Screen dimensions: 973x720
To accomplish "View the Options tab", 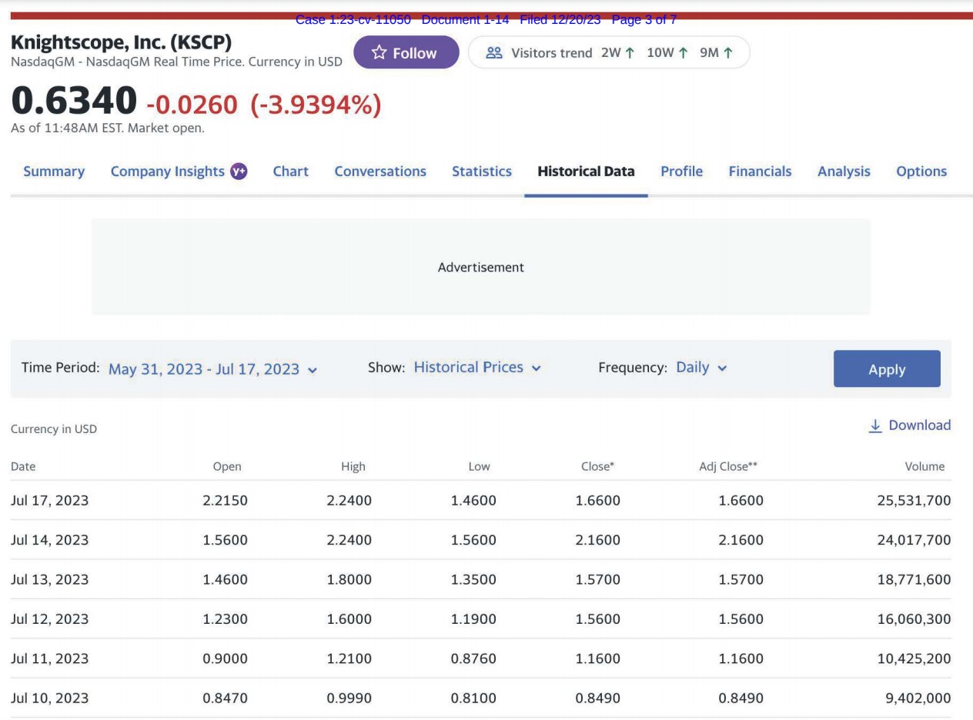I will click(921, 172).
